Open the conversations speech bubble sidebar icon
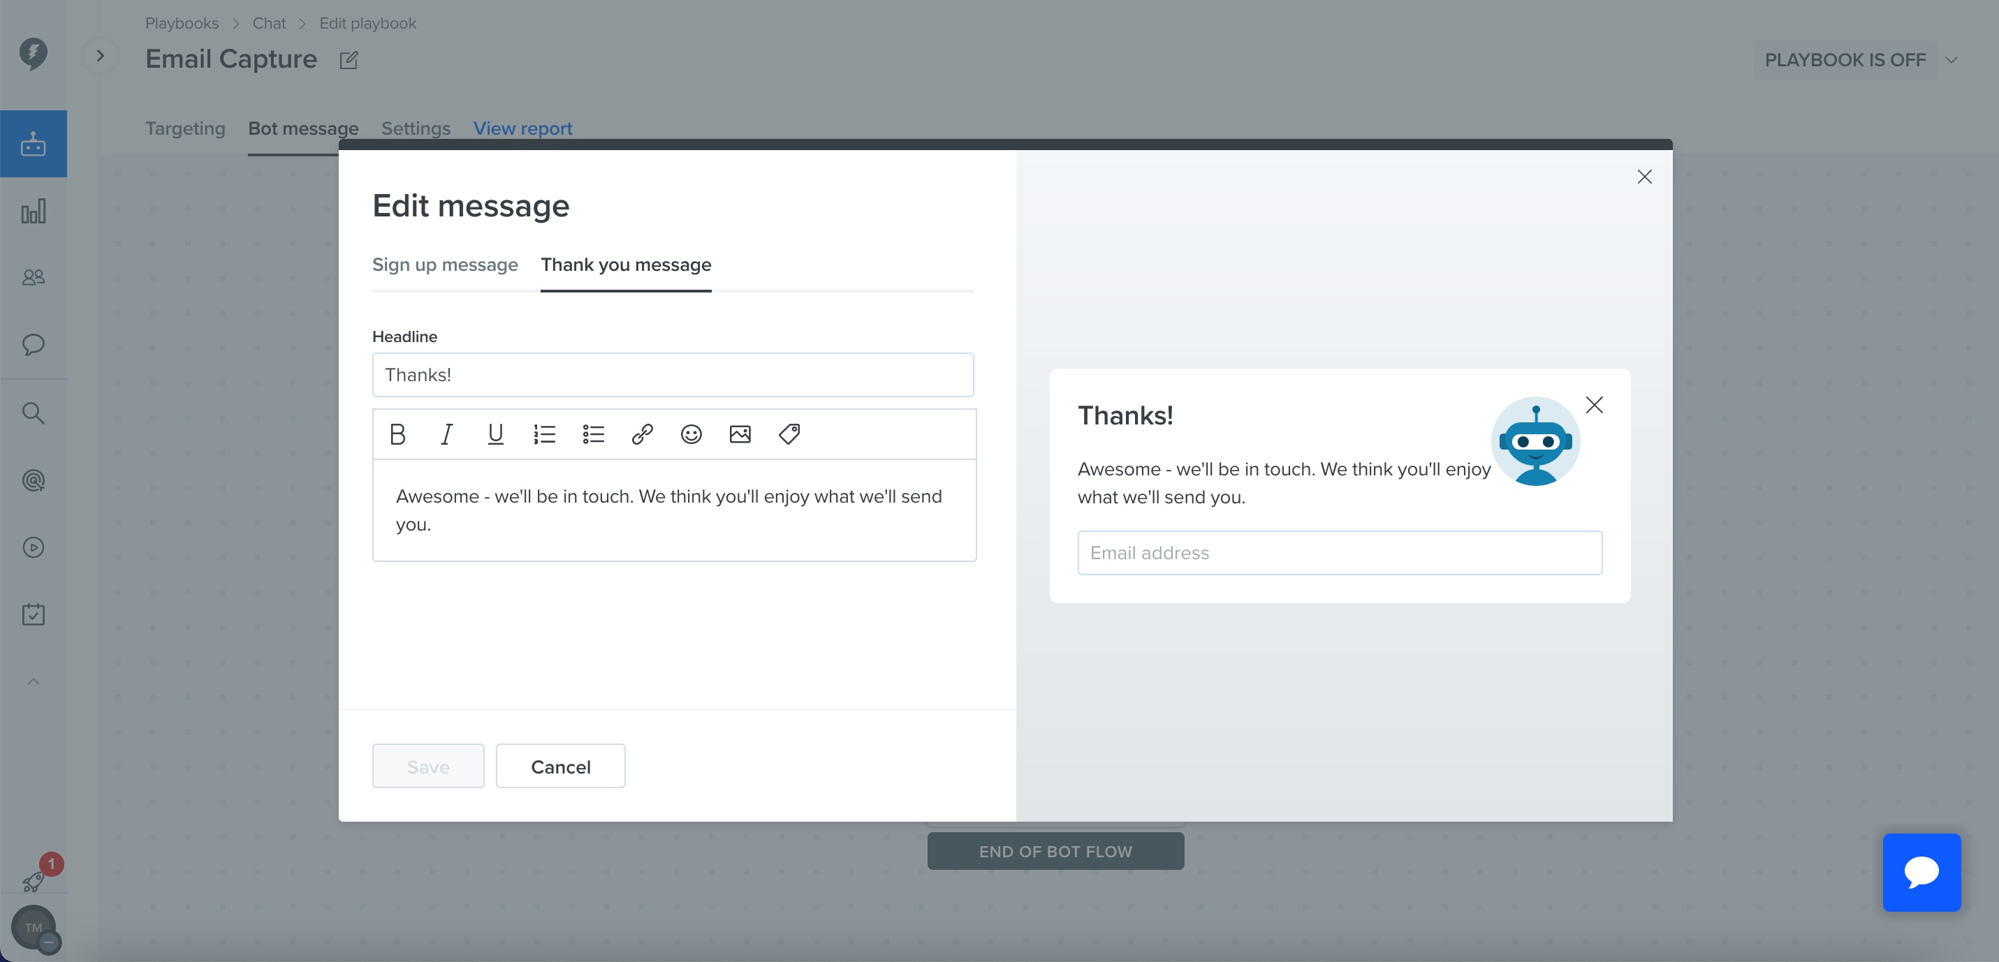This screenshot has height=962, width=1999. (x=34, y=344)
